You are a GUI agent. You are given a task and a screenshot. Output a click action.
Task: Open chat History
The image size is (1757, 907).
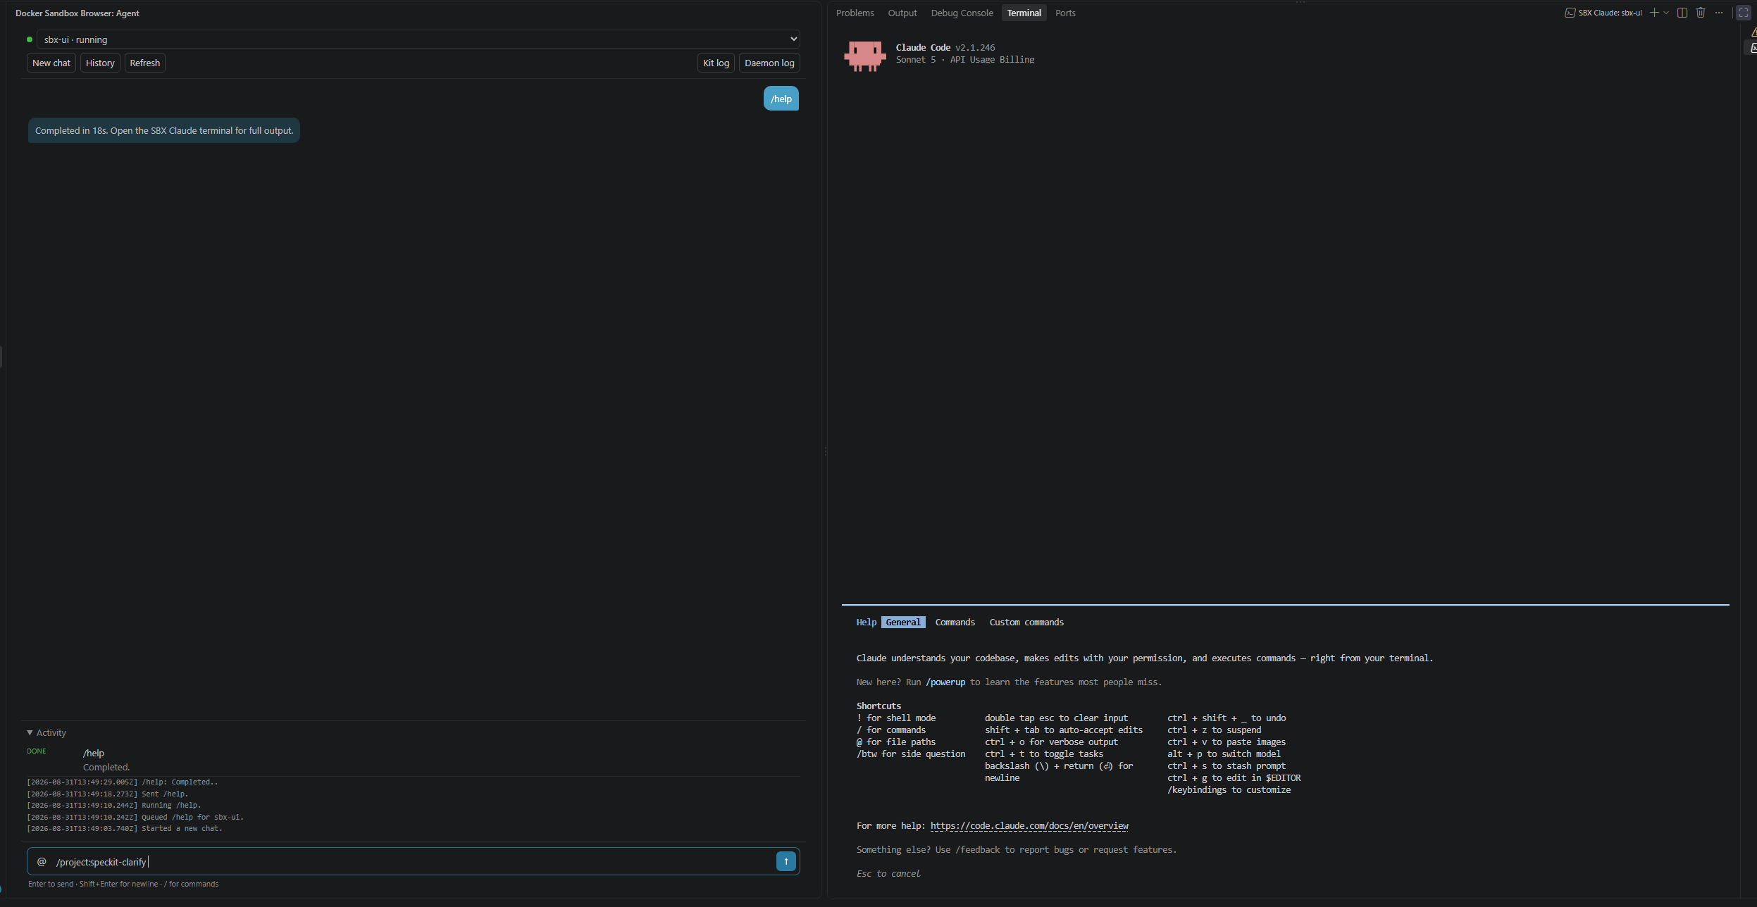(100, 63)
